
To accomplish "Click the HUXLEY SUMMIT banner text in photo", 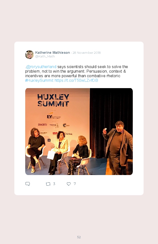I will click(53, 100).
